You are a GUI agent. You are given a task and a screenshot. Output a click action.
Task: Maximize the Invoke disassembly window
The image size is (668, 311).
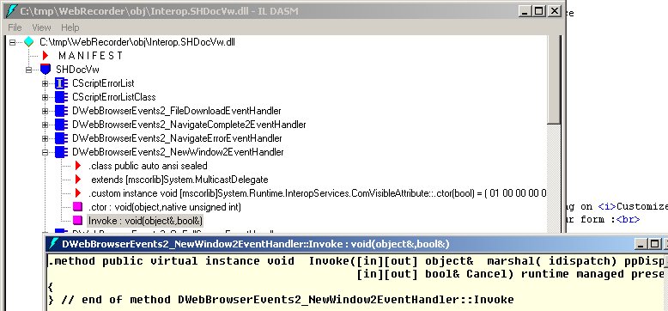click(x=654, y=244)
